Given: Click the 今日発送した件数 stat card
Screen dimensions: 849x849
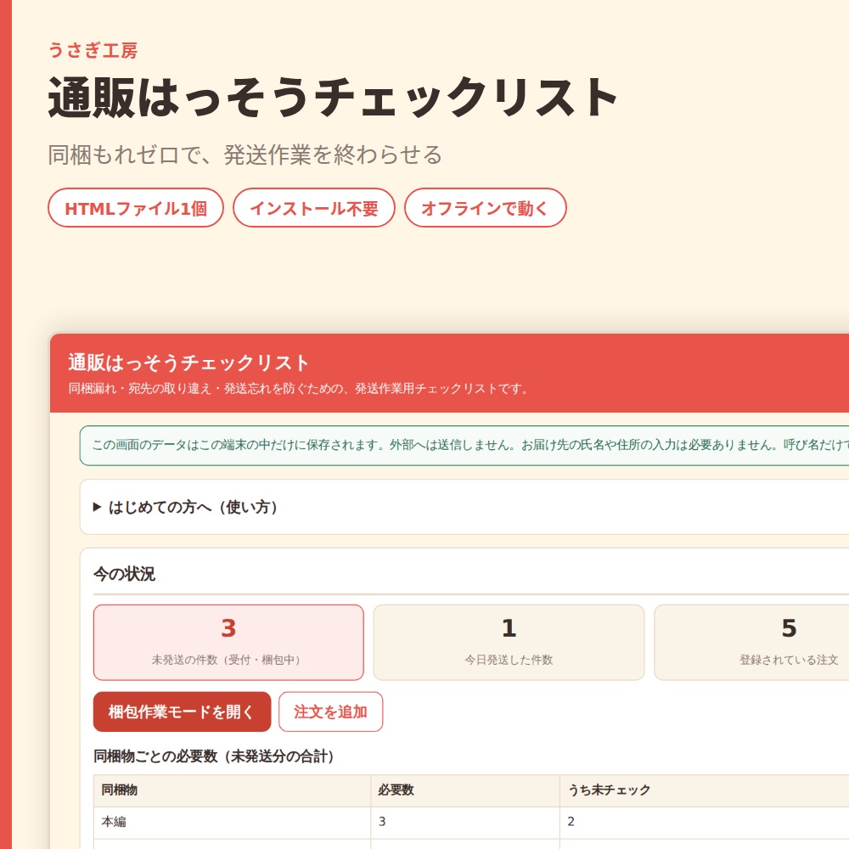Looking at the screenshot, I should (509, 642).
